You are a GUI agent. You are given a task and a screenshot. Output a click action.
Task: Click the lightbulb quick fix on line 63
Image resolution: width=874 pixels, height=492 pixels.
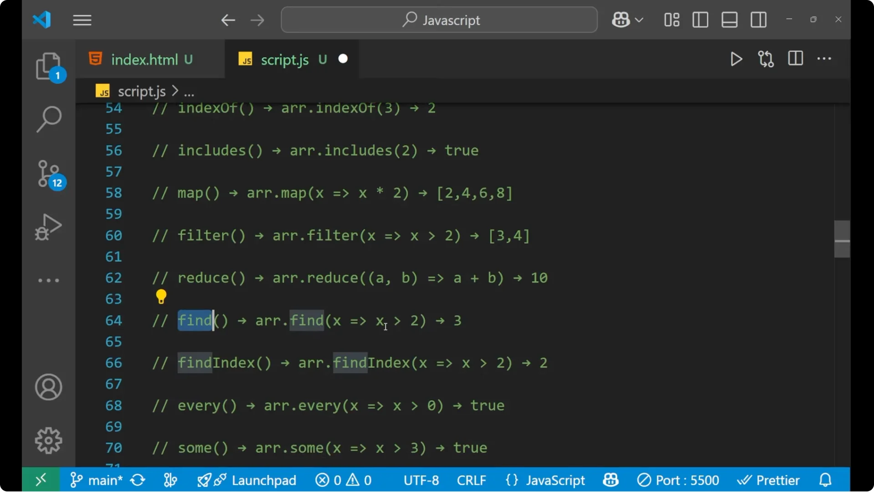161,297
